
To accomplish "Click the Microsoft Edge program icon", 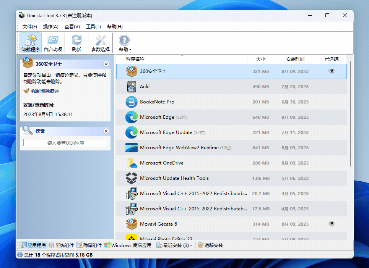I will [x=131, y=117].
